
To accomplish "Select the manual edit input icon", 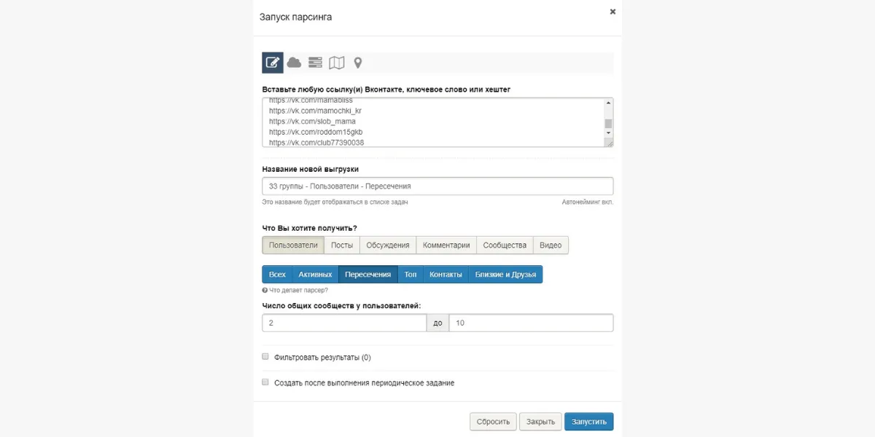I will (x=273, y=63).
